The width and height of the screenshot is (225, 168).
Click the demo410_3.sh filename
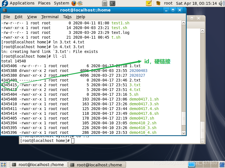tap(143, 128)
